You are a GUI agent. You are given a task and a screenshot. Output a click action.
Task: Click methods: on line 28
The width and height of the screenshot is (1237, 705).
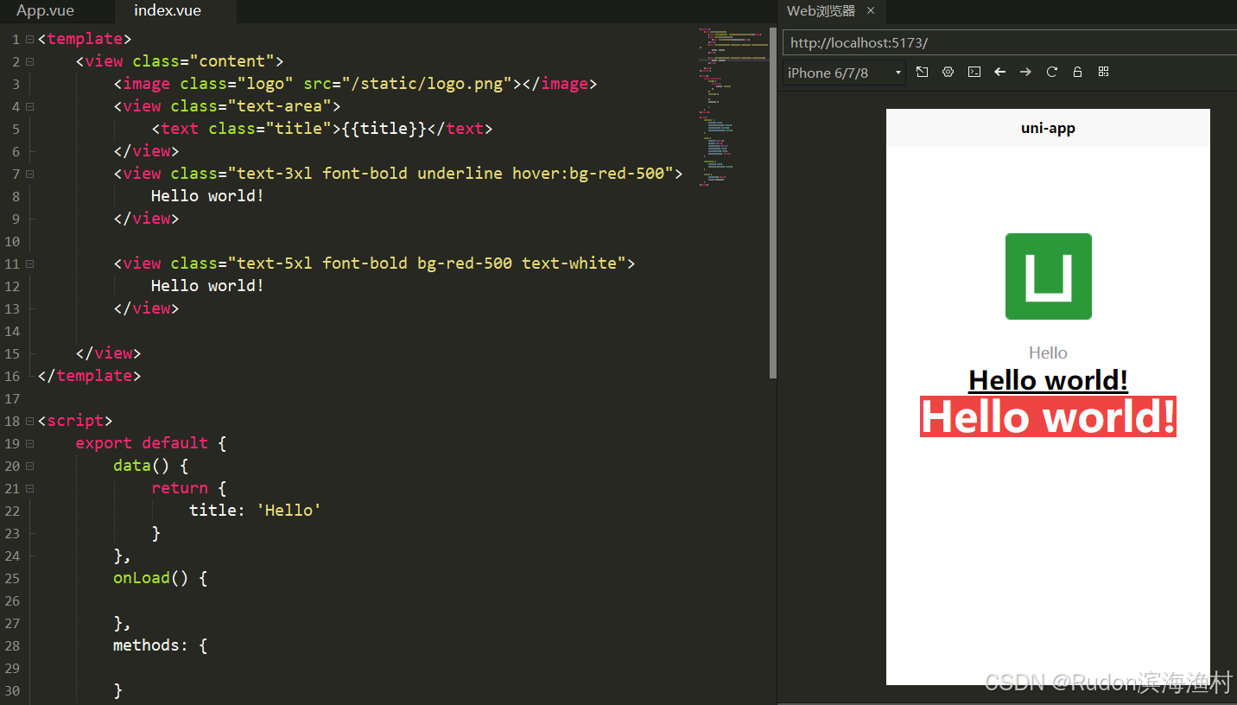pyautogui.click(x=151, y=645)
